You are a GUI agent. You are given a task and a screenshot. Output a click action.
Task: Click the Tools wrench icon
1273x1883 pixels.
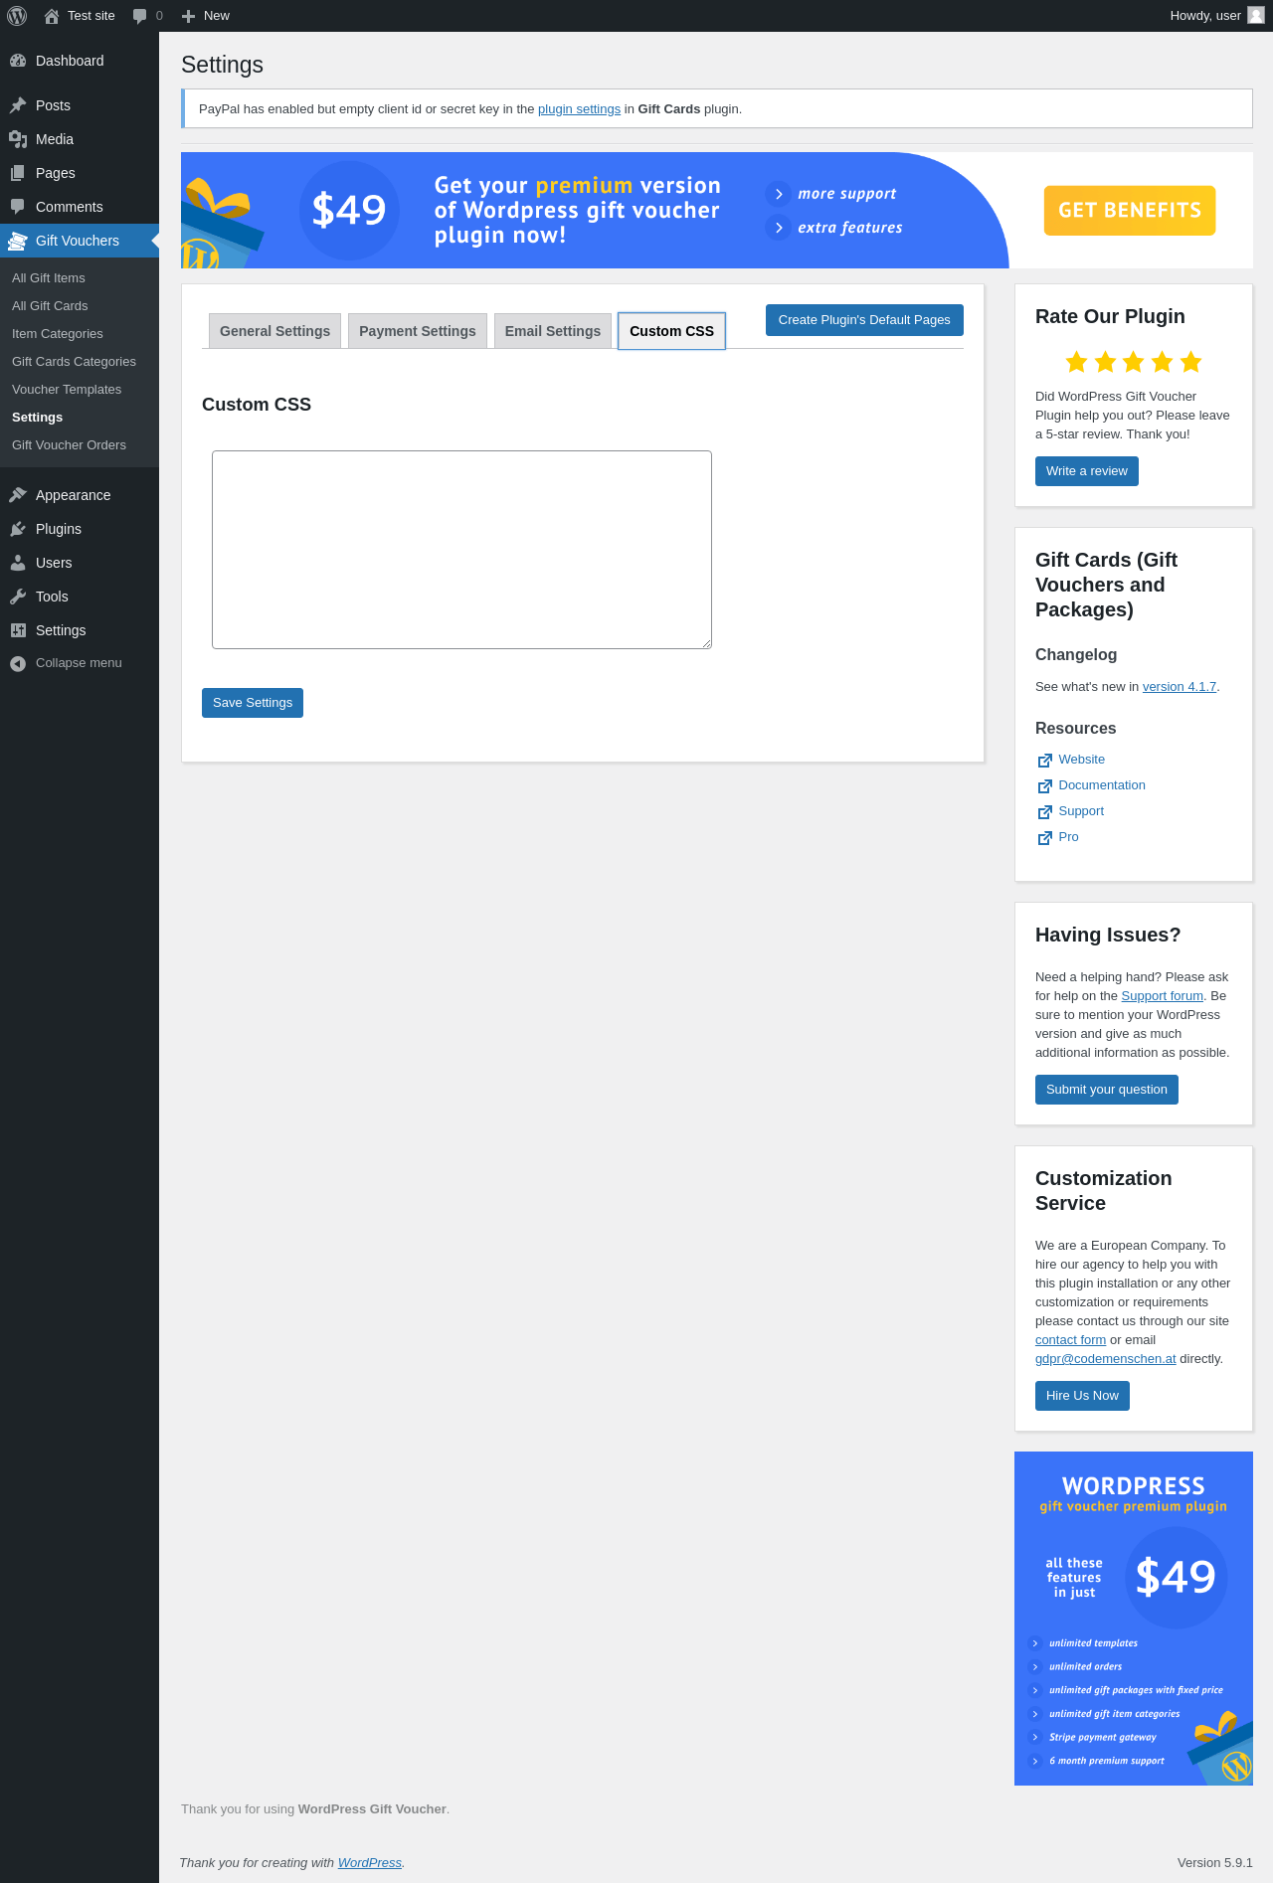coord(18,597)
